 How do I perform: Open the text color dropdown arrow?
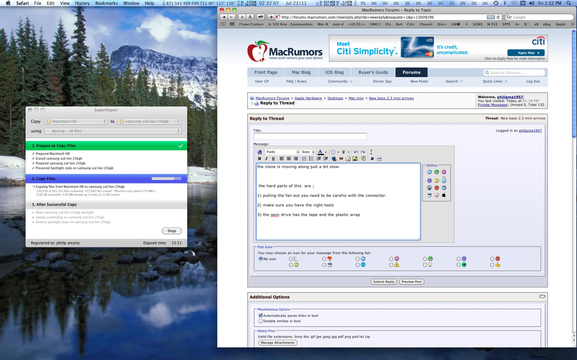[x=326, y=152]
